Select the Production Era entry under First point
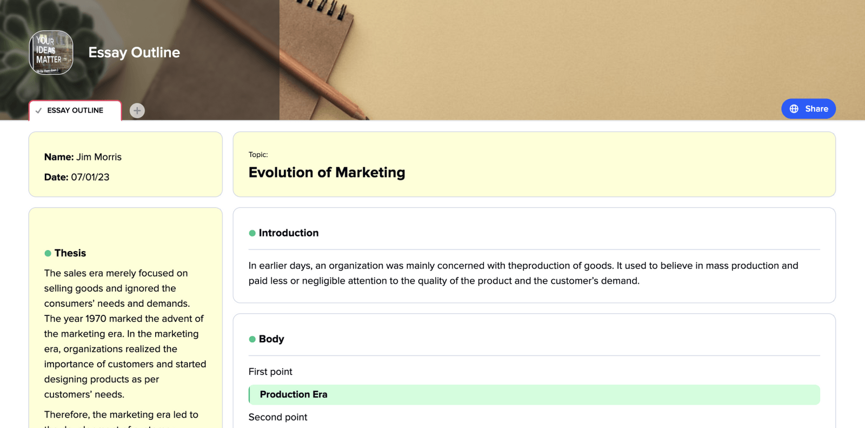Viewport: 865px width, 428px height. coord(293,394)
